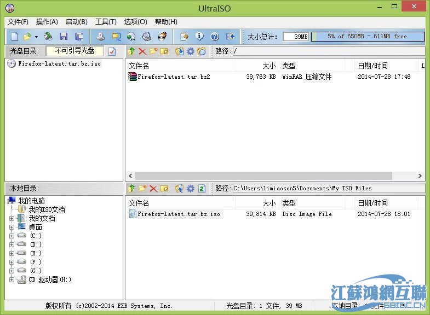Open the 文件(F) menu
Screen dimensions: 430x315
18,22
